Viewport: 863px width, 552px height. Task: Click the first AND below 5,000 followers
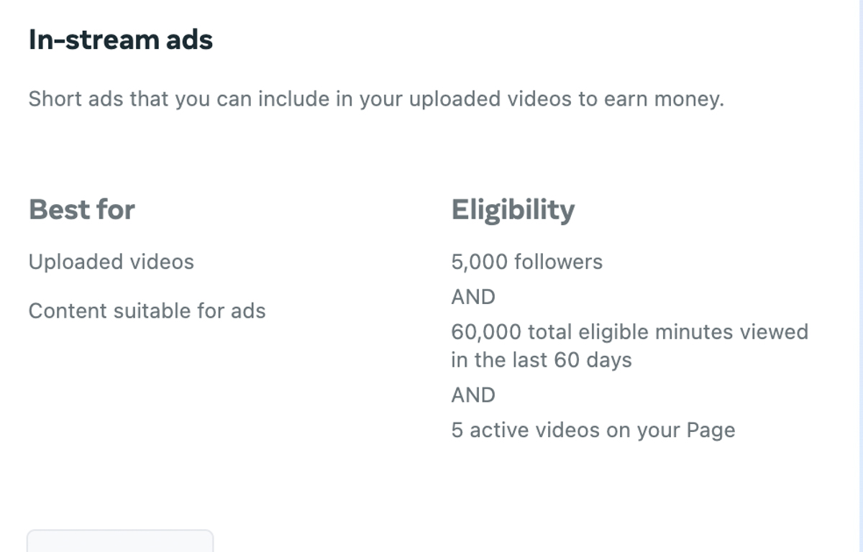(x=473, y=297)
